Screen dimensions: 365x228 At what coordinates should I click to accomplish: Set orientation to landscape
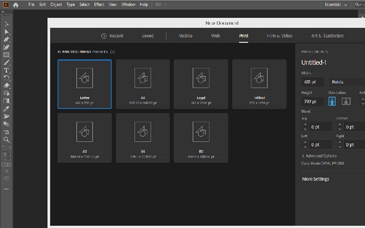(x=346, y=101)
